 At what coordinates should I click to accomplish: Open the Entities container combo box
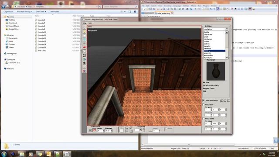tap(216, 29)
